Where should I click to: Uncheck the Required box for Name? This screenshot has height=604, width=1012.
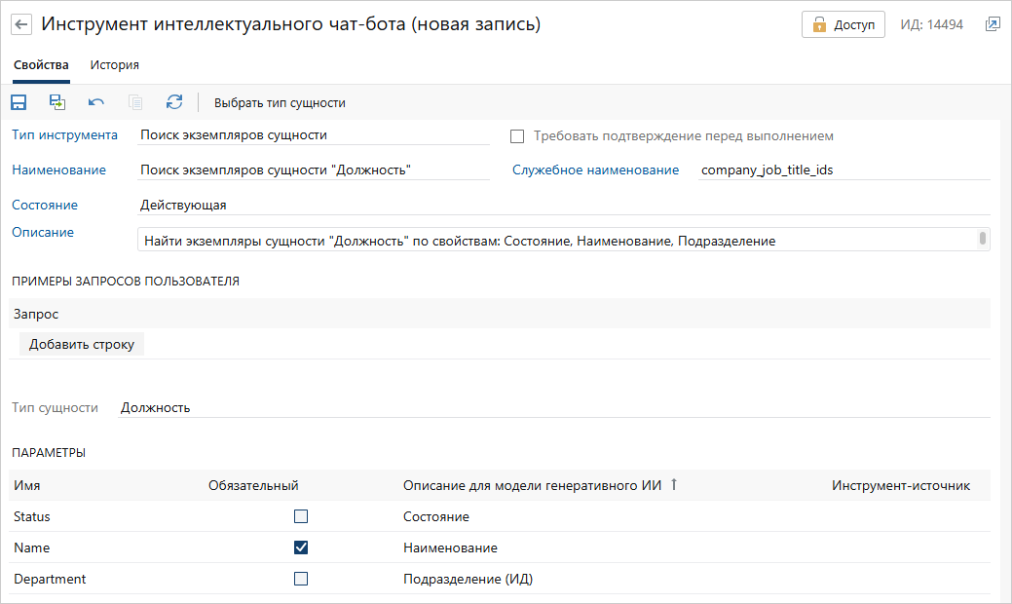301,547
